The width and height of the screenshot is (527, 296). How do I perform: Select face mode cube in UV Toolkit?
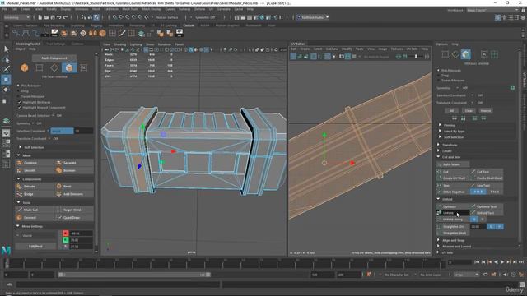(x=465, y=54)
